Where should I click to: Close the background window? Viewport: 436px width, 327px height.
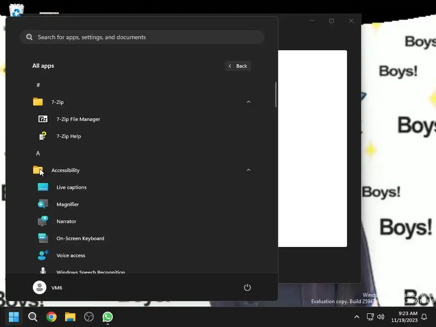[351, 21]
